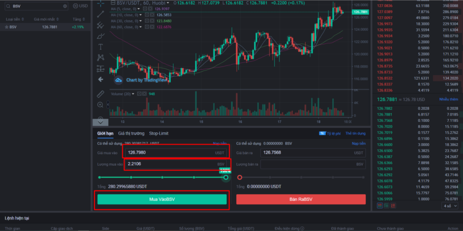Image resolution: width=463 pixels, height=231 pixels.
Task: Hide the Volume (20) indicator
Action: pyautogui.click(x=139, y=94)
